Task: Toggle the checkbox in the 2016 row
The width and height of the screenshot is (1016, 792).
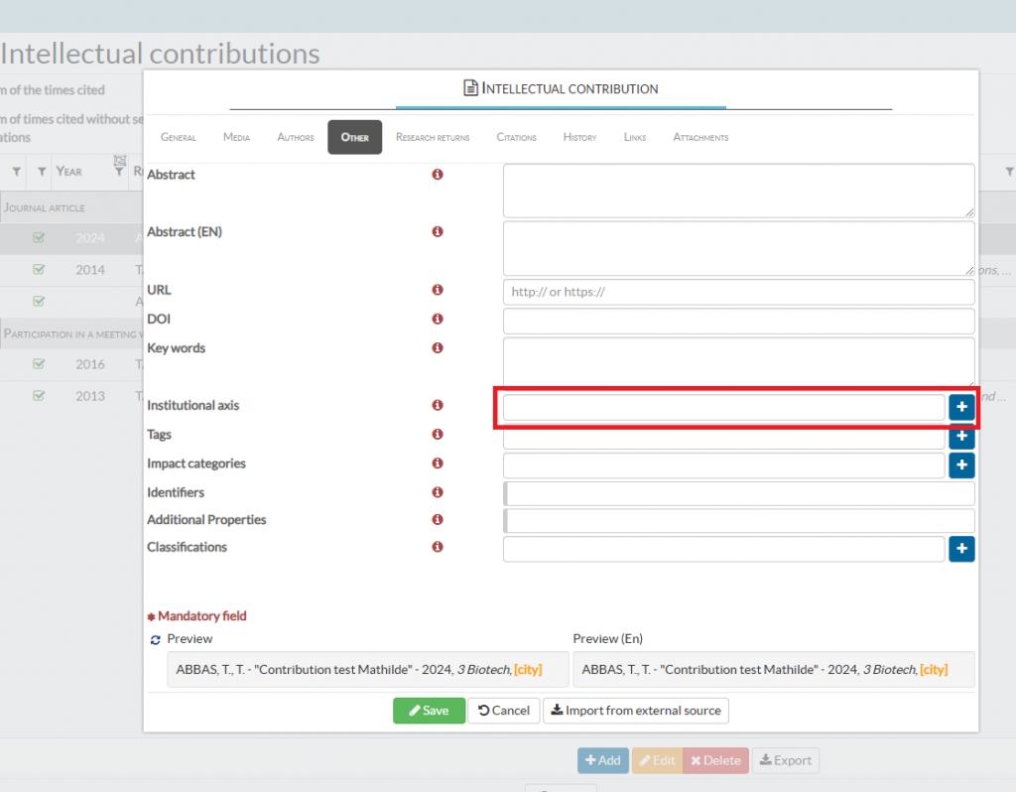Action: coord(40,364)
